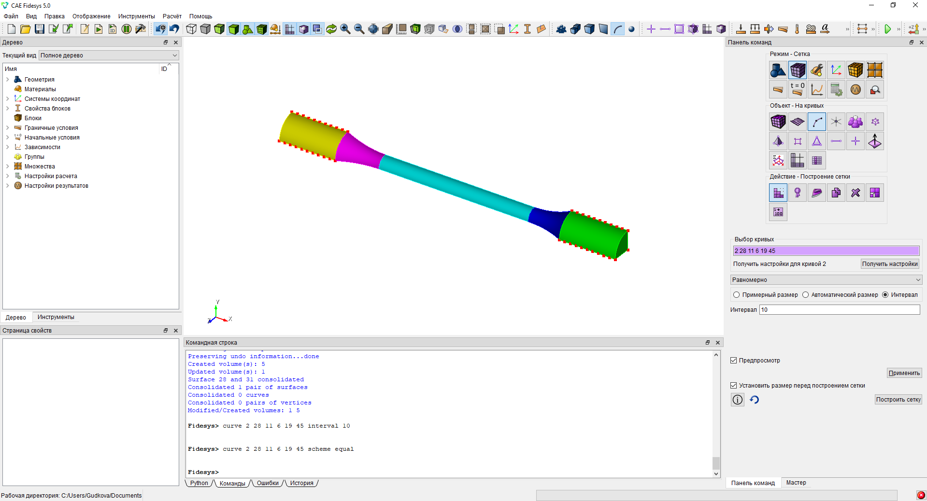Create a new file from the toolbar
The height and width of the screenshot is (501, 927).
pyautogui.click(x=12, y=29)
